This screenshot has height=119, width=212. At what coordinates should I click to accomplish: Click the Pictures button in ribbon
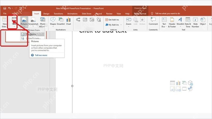[x=24, y=22]
